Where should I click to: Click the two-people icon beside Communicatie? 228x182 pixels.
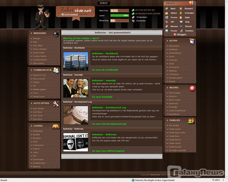[56, 71]
